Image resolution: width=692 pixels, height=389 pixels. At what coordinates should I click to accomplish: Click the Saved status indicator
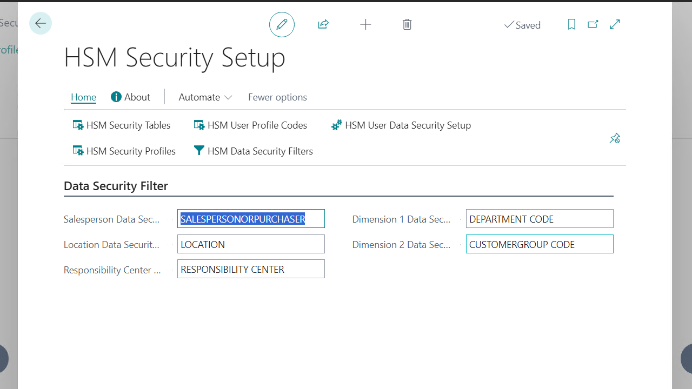click(522, 25)
